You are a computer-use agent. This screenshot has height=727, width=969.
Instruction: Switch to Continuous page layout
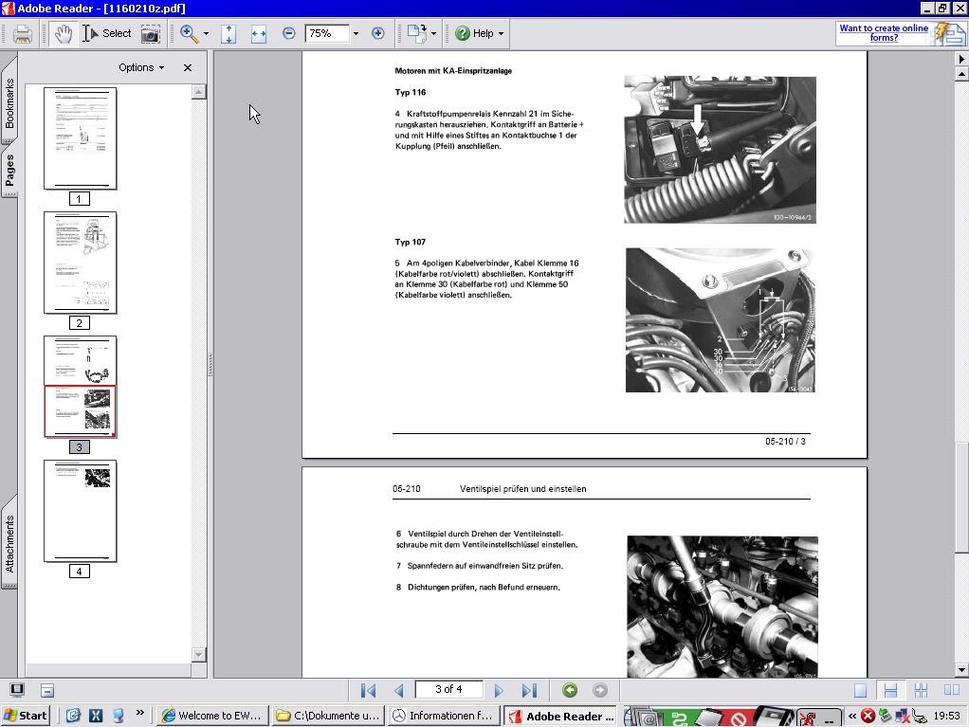point(890,690)
